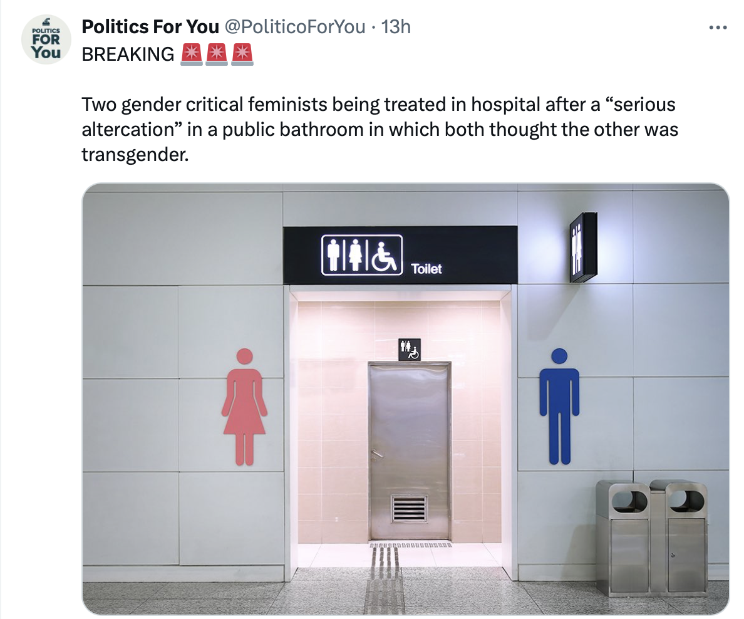744x619 pixels.
Task: Click the pink female figure in the photo
Action: coord(244,407)
